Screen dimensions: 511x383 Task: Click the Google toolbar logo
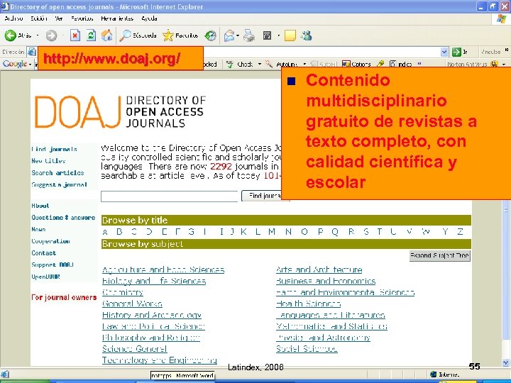(15, 64)
